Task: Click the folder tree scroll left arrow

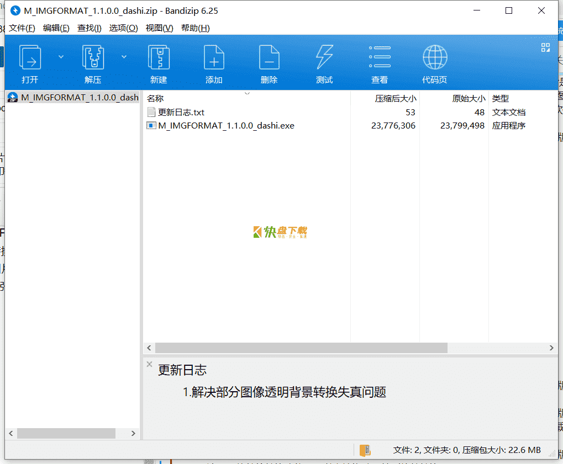Action: [x=11, y=433]
